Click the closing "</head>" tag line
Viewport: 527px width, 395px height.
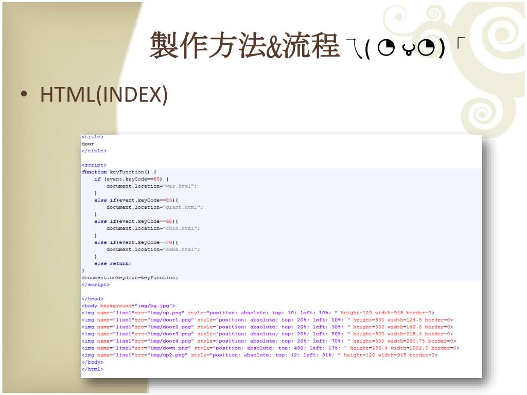pos(93,299)
